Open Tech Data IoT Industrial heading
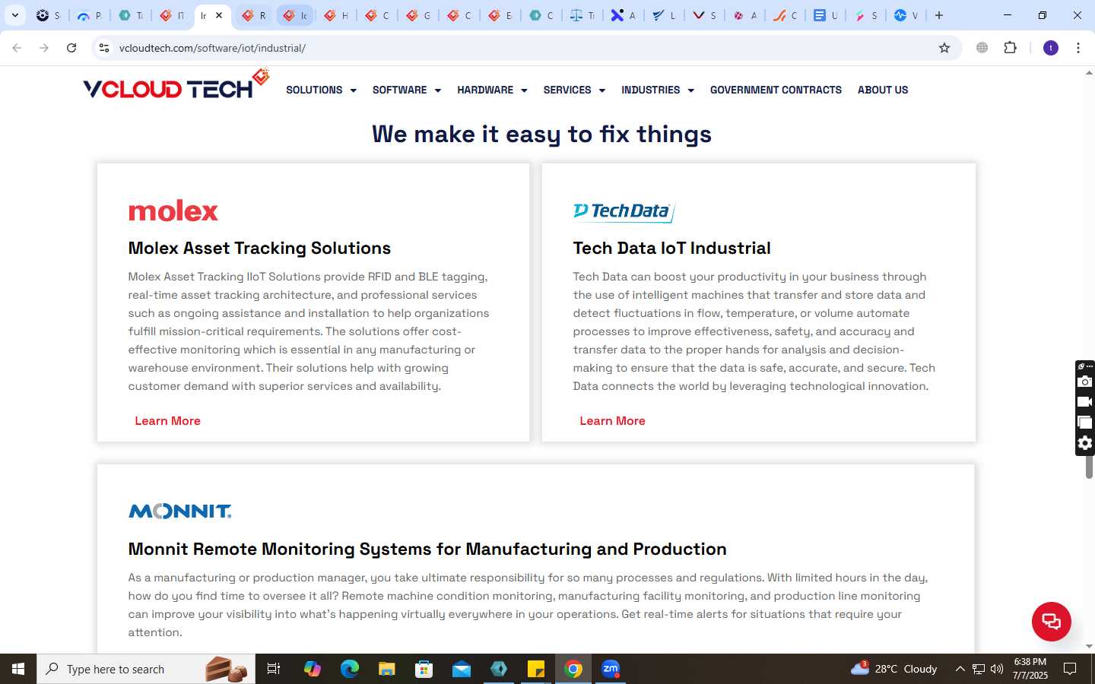 click(x=671, y=248)
